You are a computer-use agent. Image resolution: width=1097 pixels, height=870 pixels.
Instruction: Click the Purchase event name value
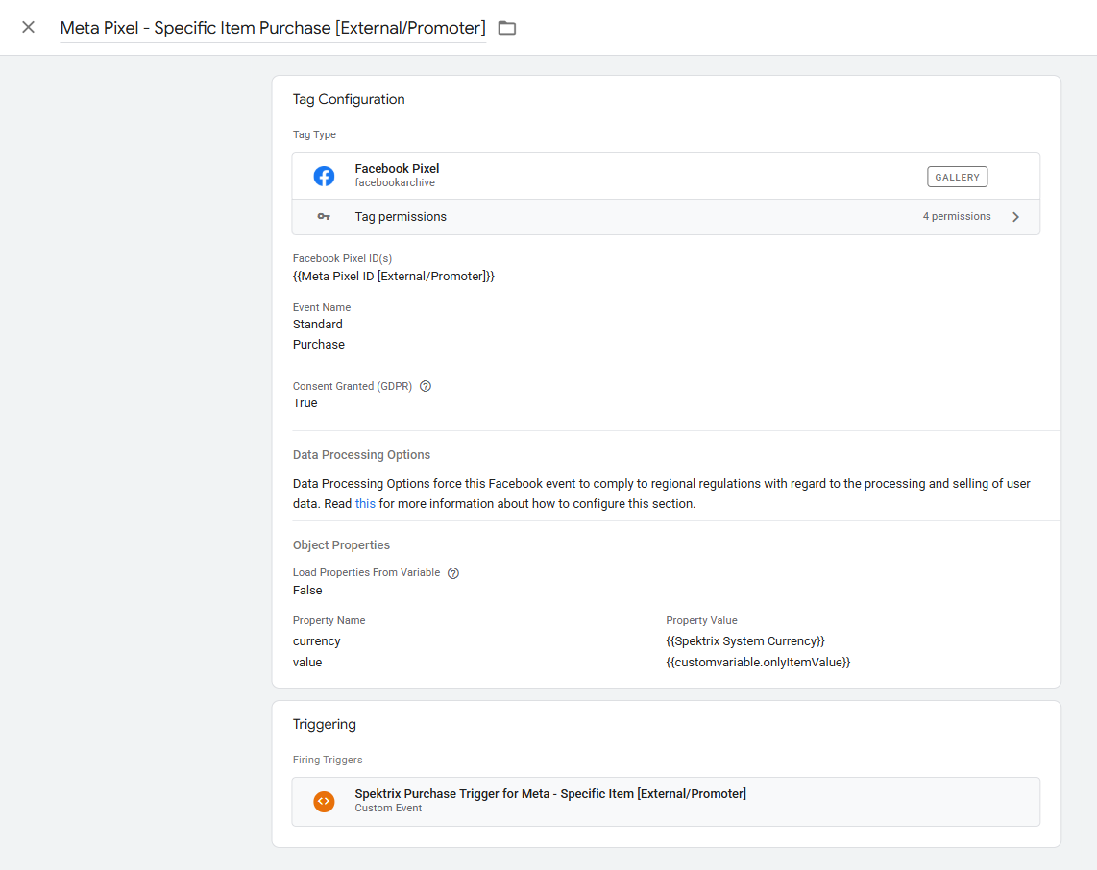319,344
